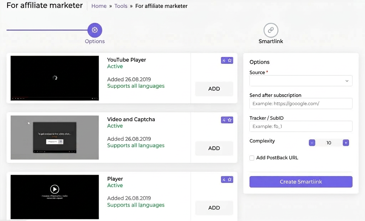Click the Options gear step icon
The width and height of the screenshot is (365, 221).
pos(95,30)
